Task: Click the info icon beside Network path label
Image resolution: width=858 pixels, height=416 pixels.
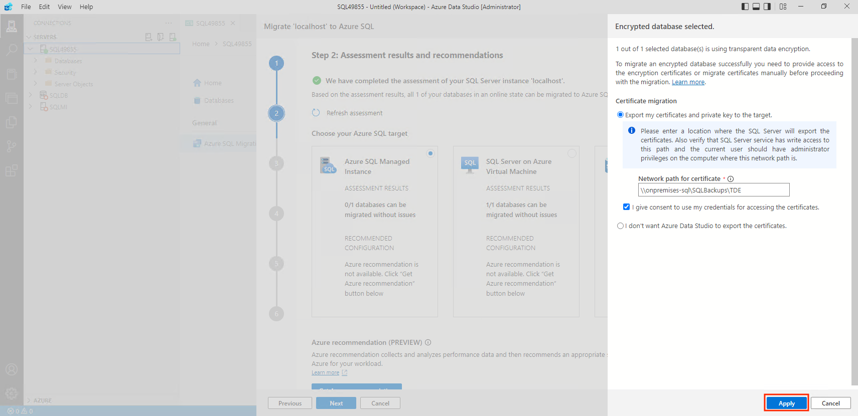Action: [x=731, y=179]
